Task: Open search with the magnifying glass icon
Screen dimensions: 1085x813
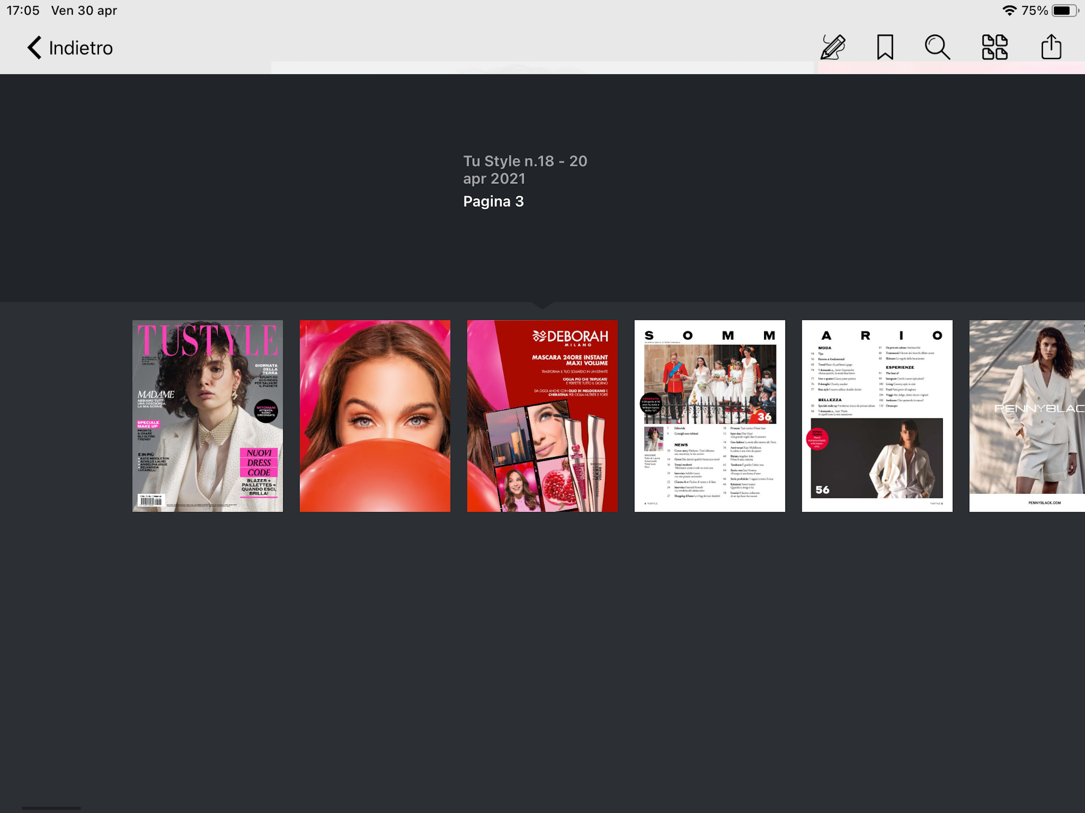Action: point(937,47)
